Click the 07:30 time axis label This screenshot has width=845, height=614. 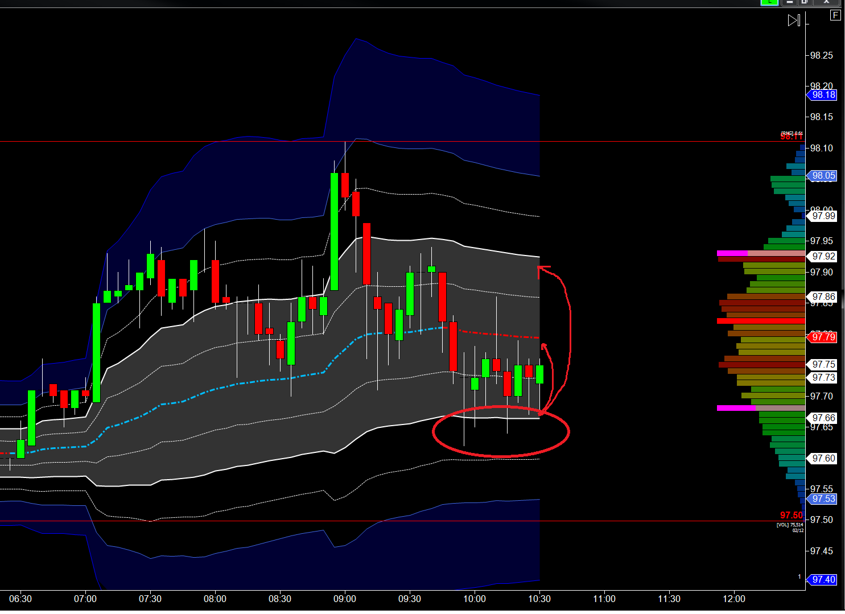tap(150, 599)
